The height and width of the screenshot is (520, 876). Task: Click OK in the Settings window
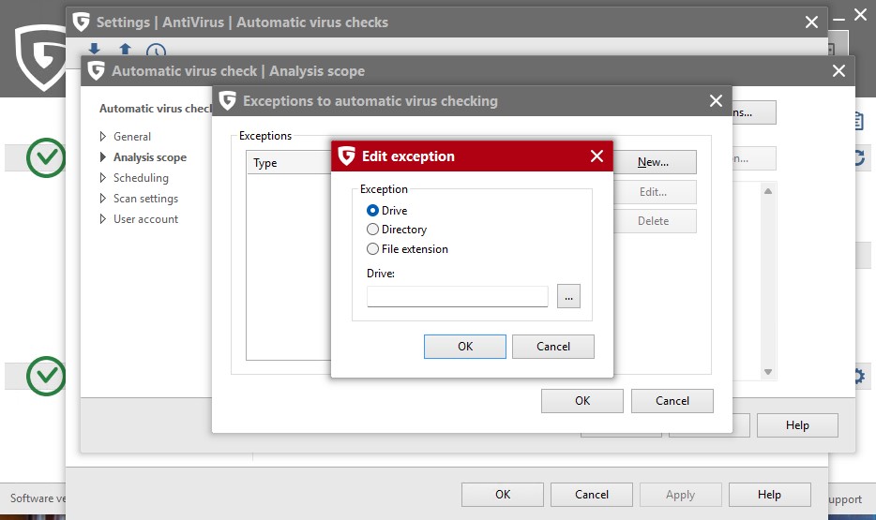tap(503, 495)
